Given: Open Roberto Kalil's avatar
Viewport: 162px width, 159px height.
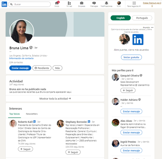Looking at the screenshot, I should click(x=13, y=123).
